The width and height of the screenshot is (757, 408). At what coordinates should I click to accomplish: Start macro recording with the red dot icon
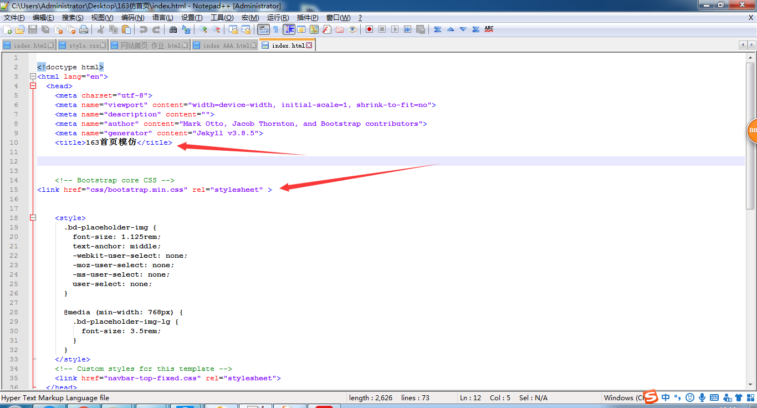pos(369,29)
